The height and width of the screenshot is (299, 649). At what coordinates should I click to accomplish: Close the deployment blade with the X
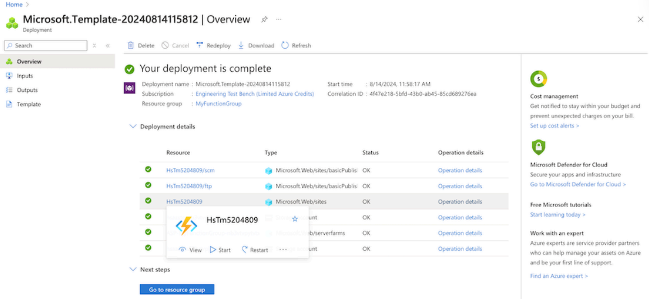pos(641,20)
